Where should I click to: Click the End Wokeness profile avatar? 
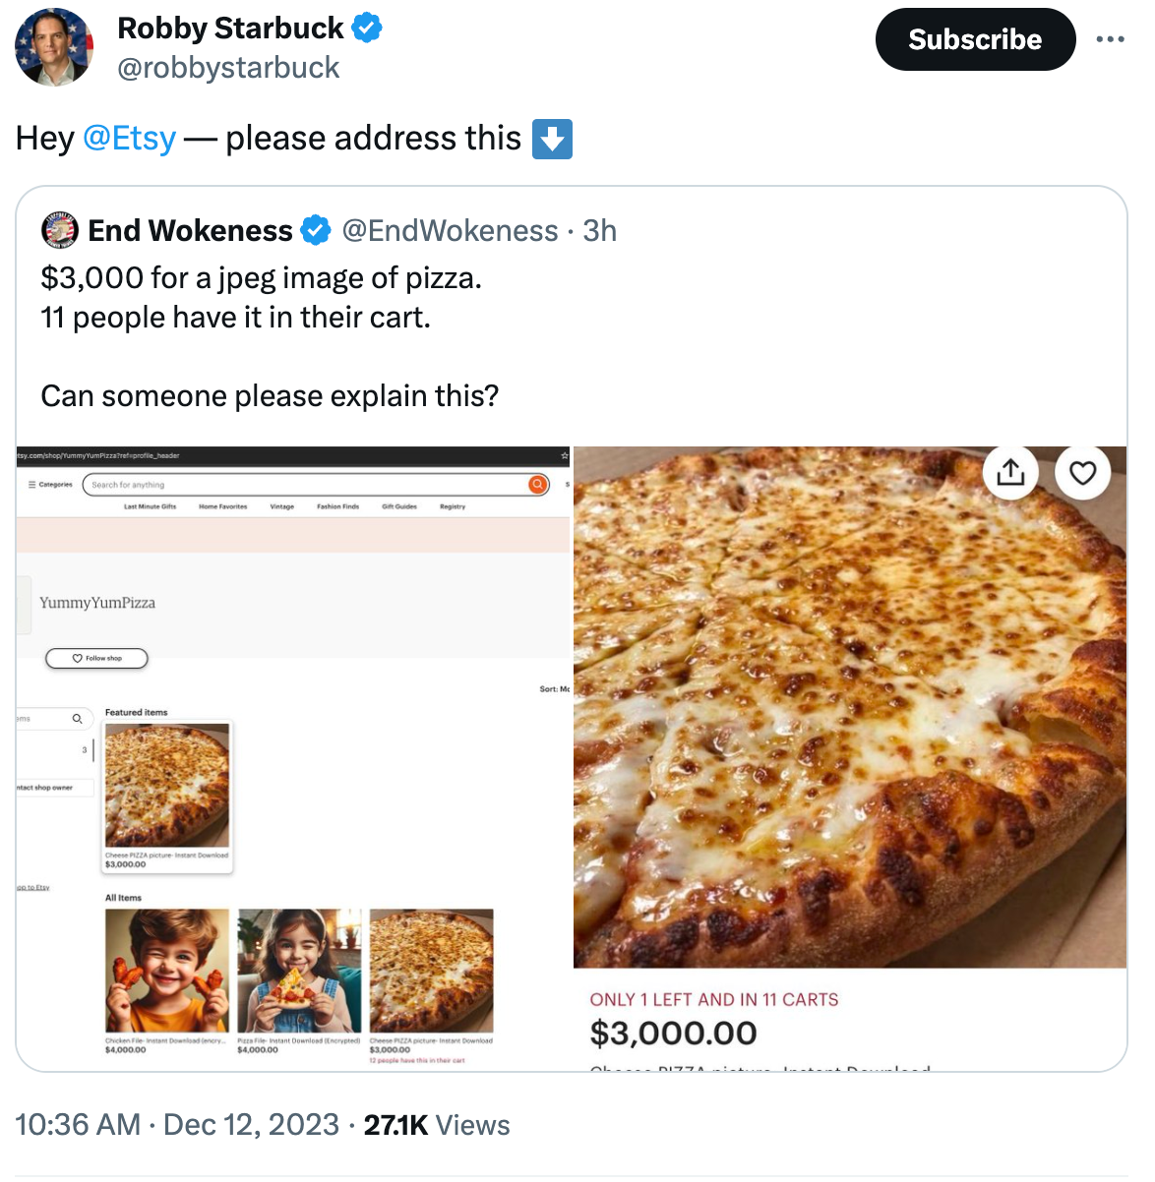[x=60, y=231]
